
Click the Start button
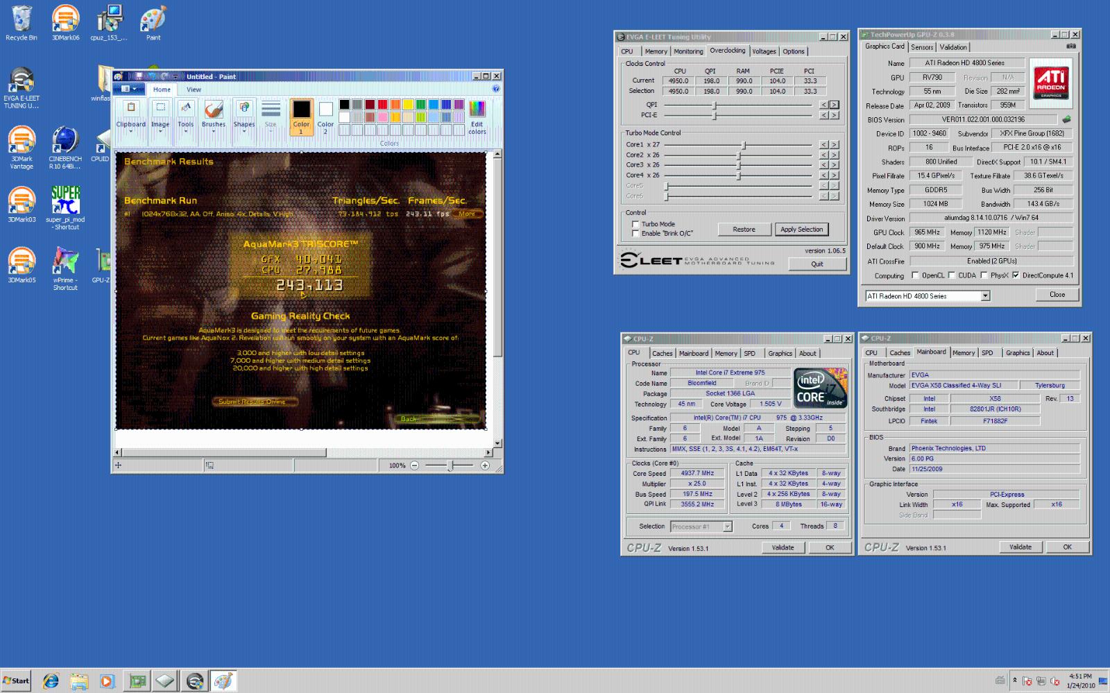pyautogui.click(x=16, y=681)
